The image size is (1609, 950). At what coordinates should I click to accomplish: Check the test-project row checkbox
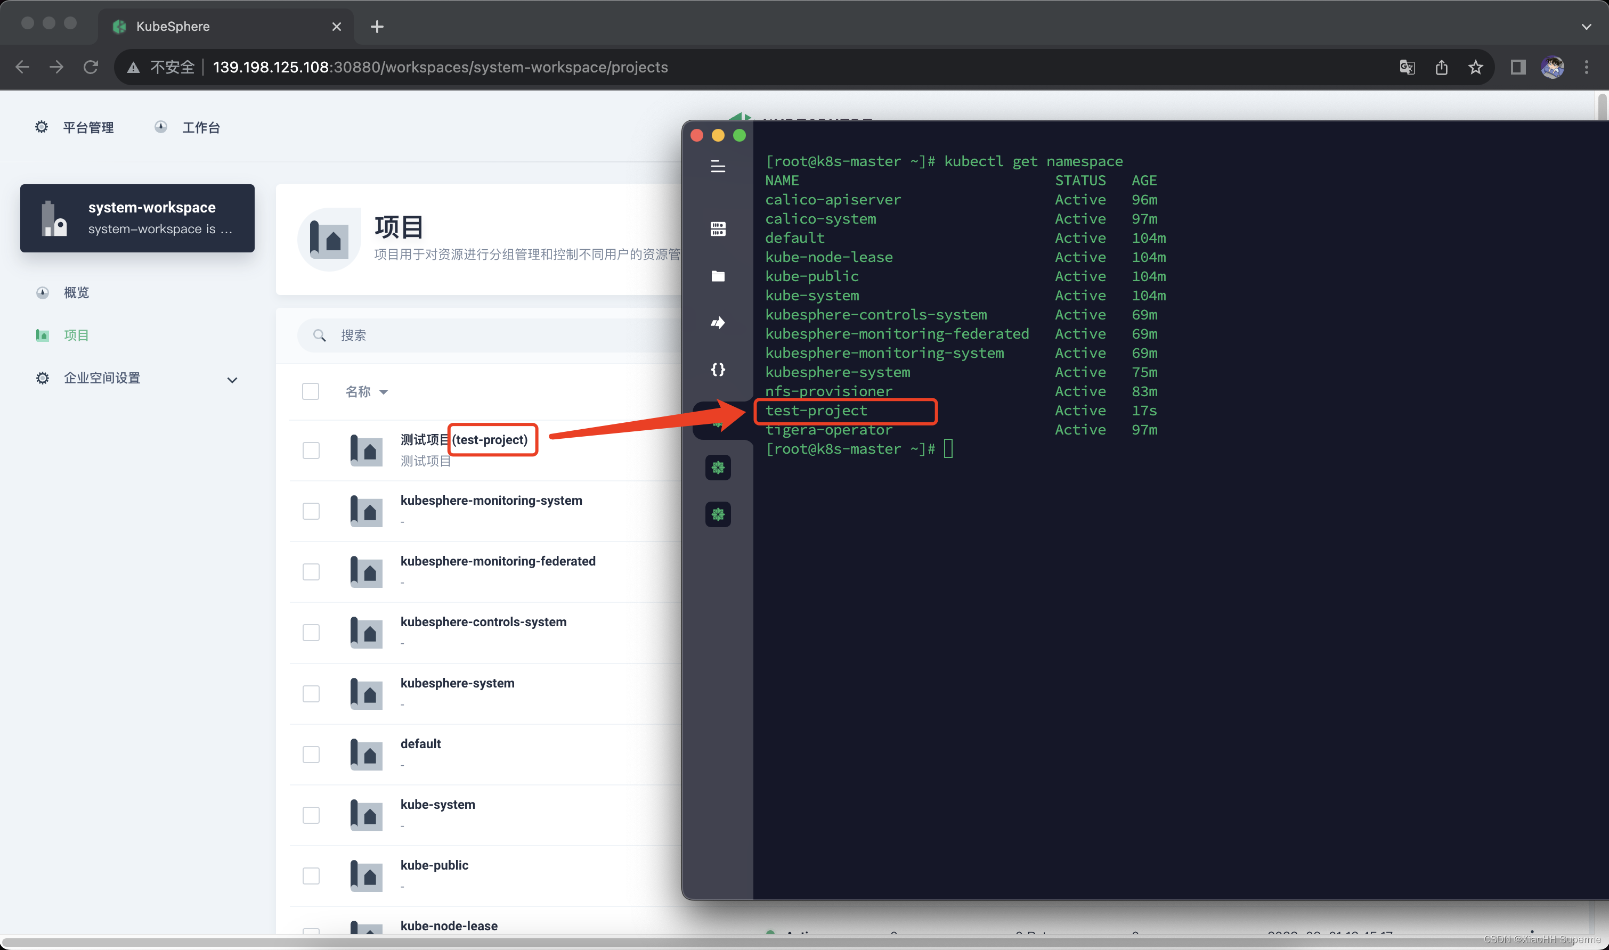[x=311, y=450]
